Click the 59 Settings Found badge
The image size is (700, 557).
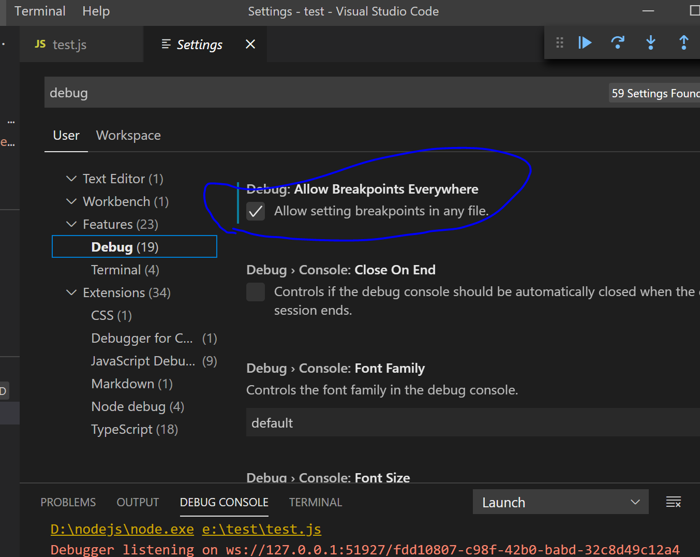click(x=654, y=93)
